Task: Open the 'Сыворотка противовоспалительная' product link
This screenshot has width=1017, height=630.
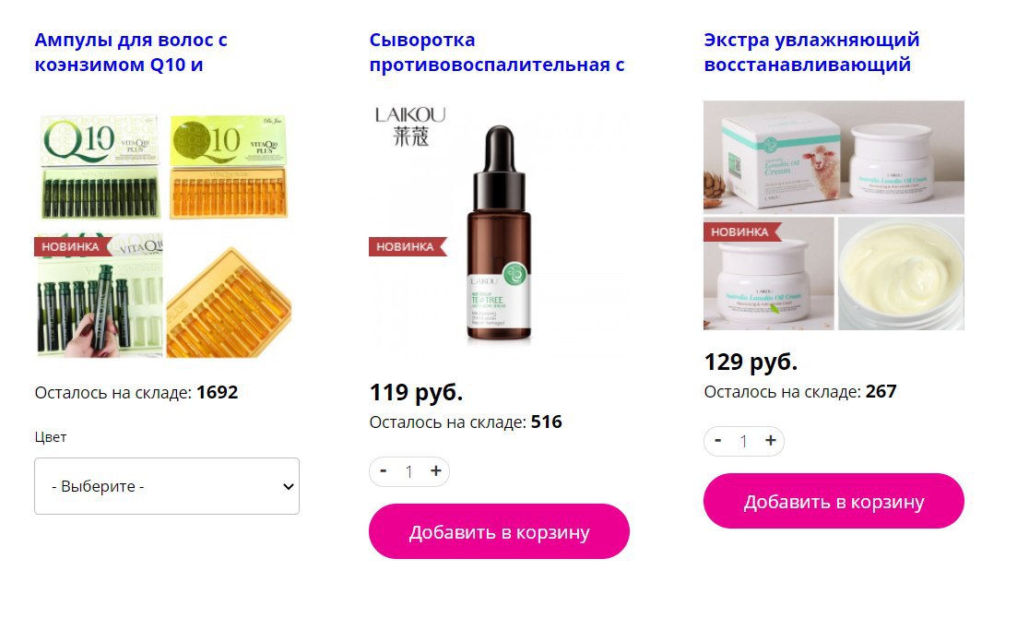Action: point(497,53)
